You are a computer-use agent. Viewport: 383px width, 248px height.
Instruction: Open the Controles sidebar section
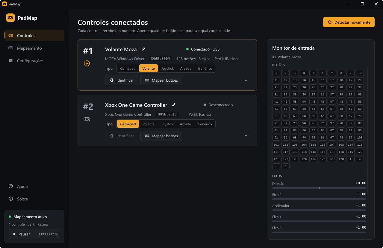[x=34, y=35]
